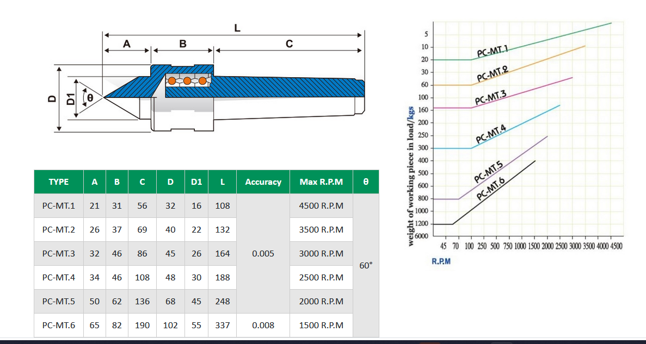The width and height of the screenshot is (646, 344).
Task: Select the PC-MT.4 row label in table
Action: pos(58,277)
